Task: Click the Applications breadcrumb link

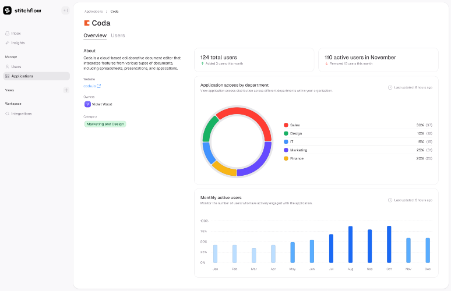Action: pos(93,12)
